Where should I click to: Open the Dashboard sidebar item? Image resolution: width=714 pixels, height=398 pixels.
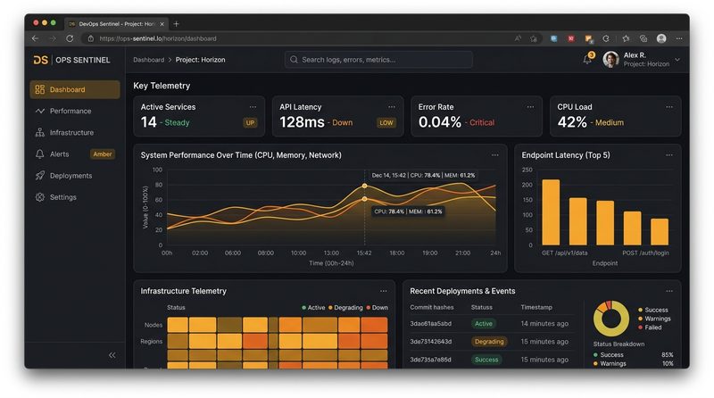[75, 90]
